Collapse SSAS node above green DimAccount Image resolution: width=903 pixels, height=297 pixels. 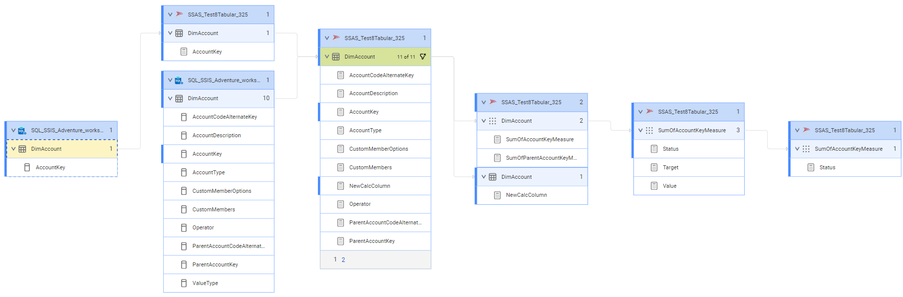327,38
